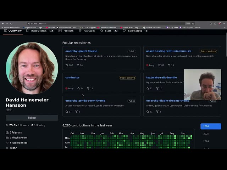
Task: Reload the page with the refresh icon
Action: click(11, 23)
